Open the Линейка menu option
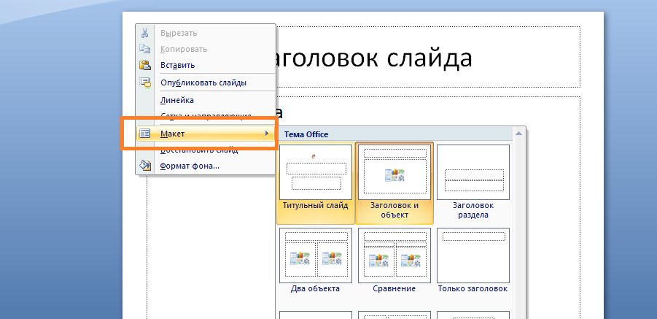Viewport: 657px width, 319px height. click(176, 100)
